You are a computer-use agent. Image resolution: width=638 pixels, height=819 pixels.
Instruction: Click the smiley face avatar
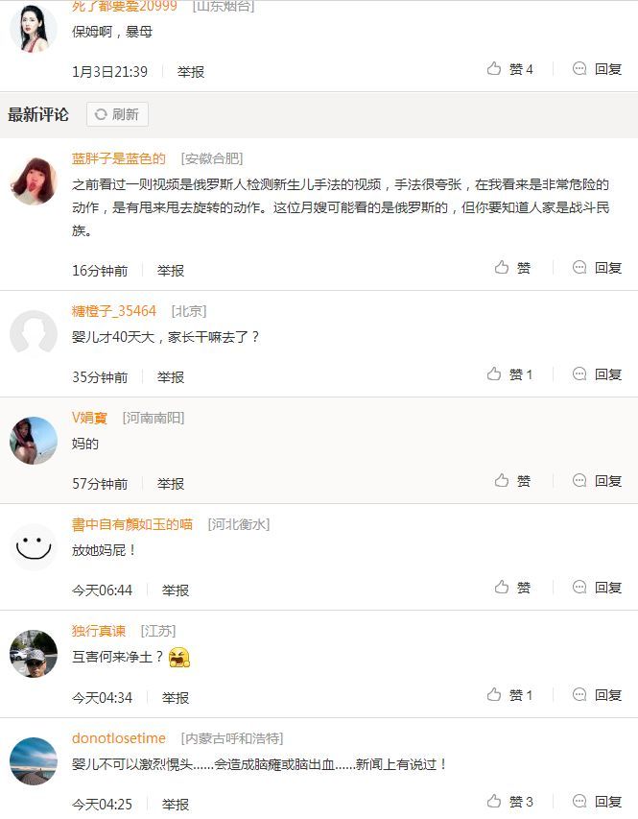34,547
